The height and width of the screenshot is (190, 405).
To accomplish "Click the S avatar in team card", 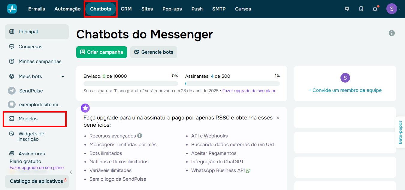I will 345,78.
